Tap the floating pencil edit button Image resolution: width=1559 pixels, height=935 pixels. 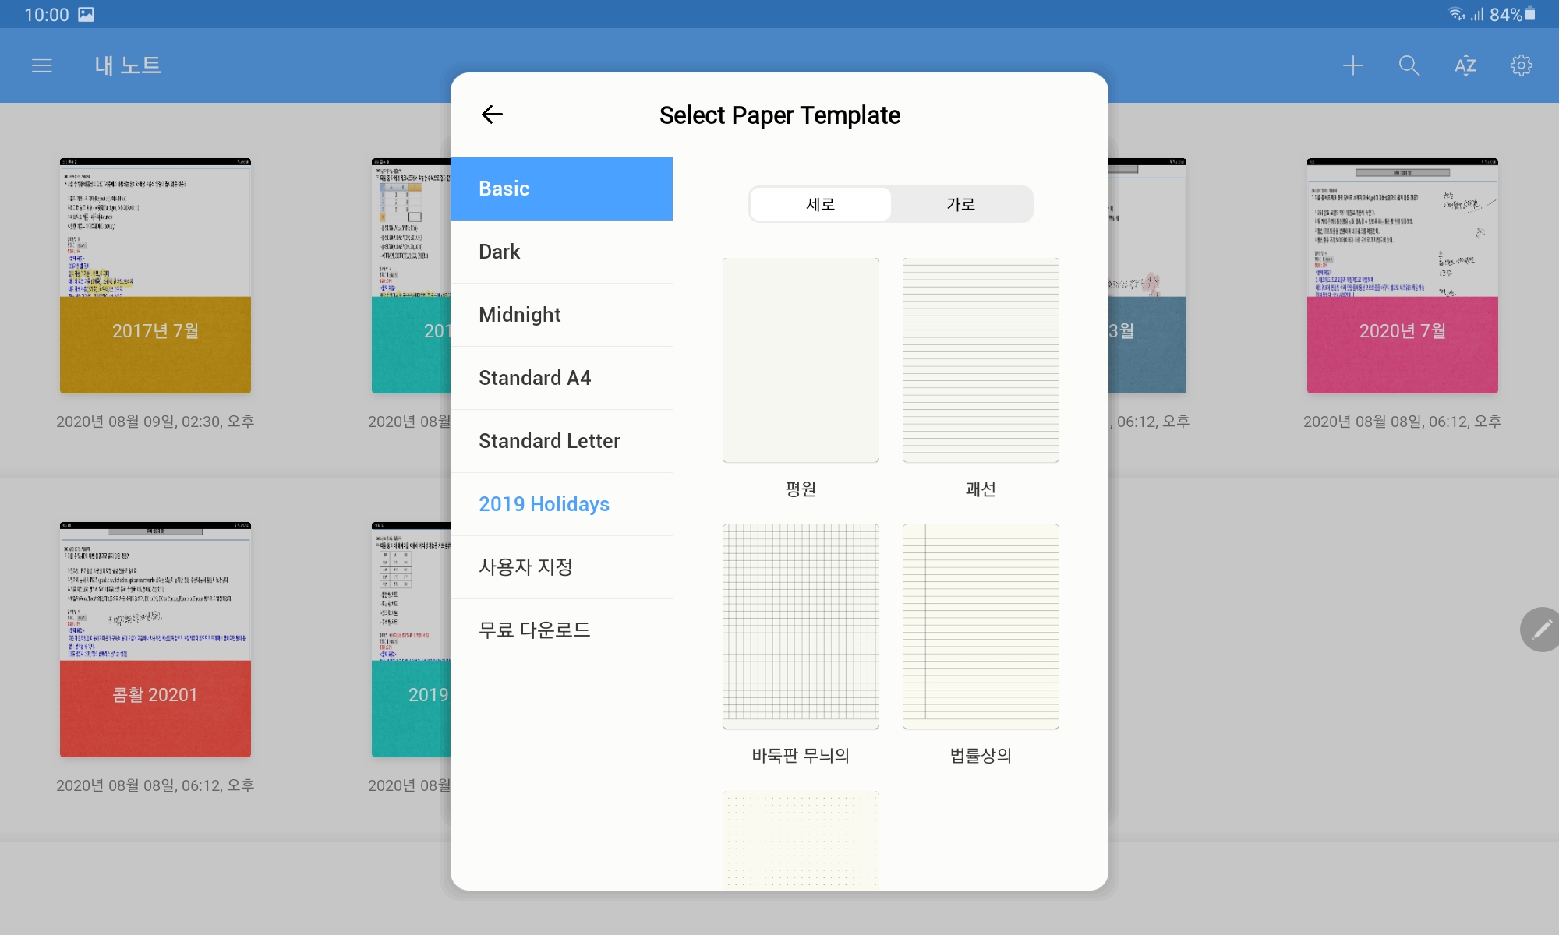point(1542,629)
